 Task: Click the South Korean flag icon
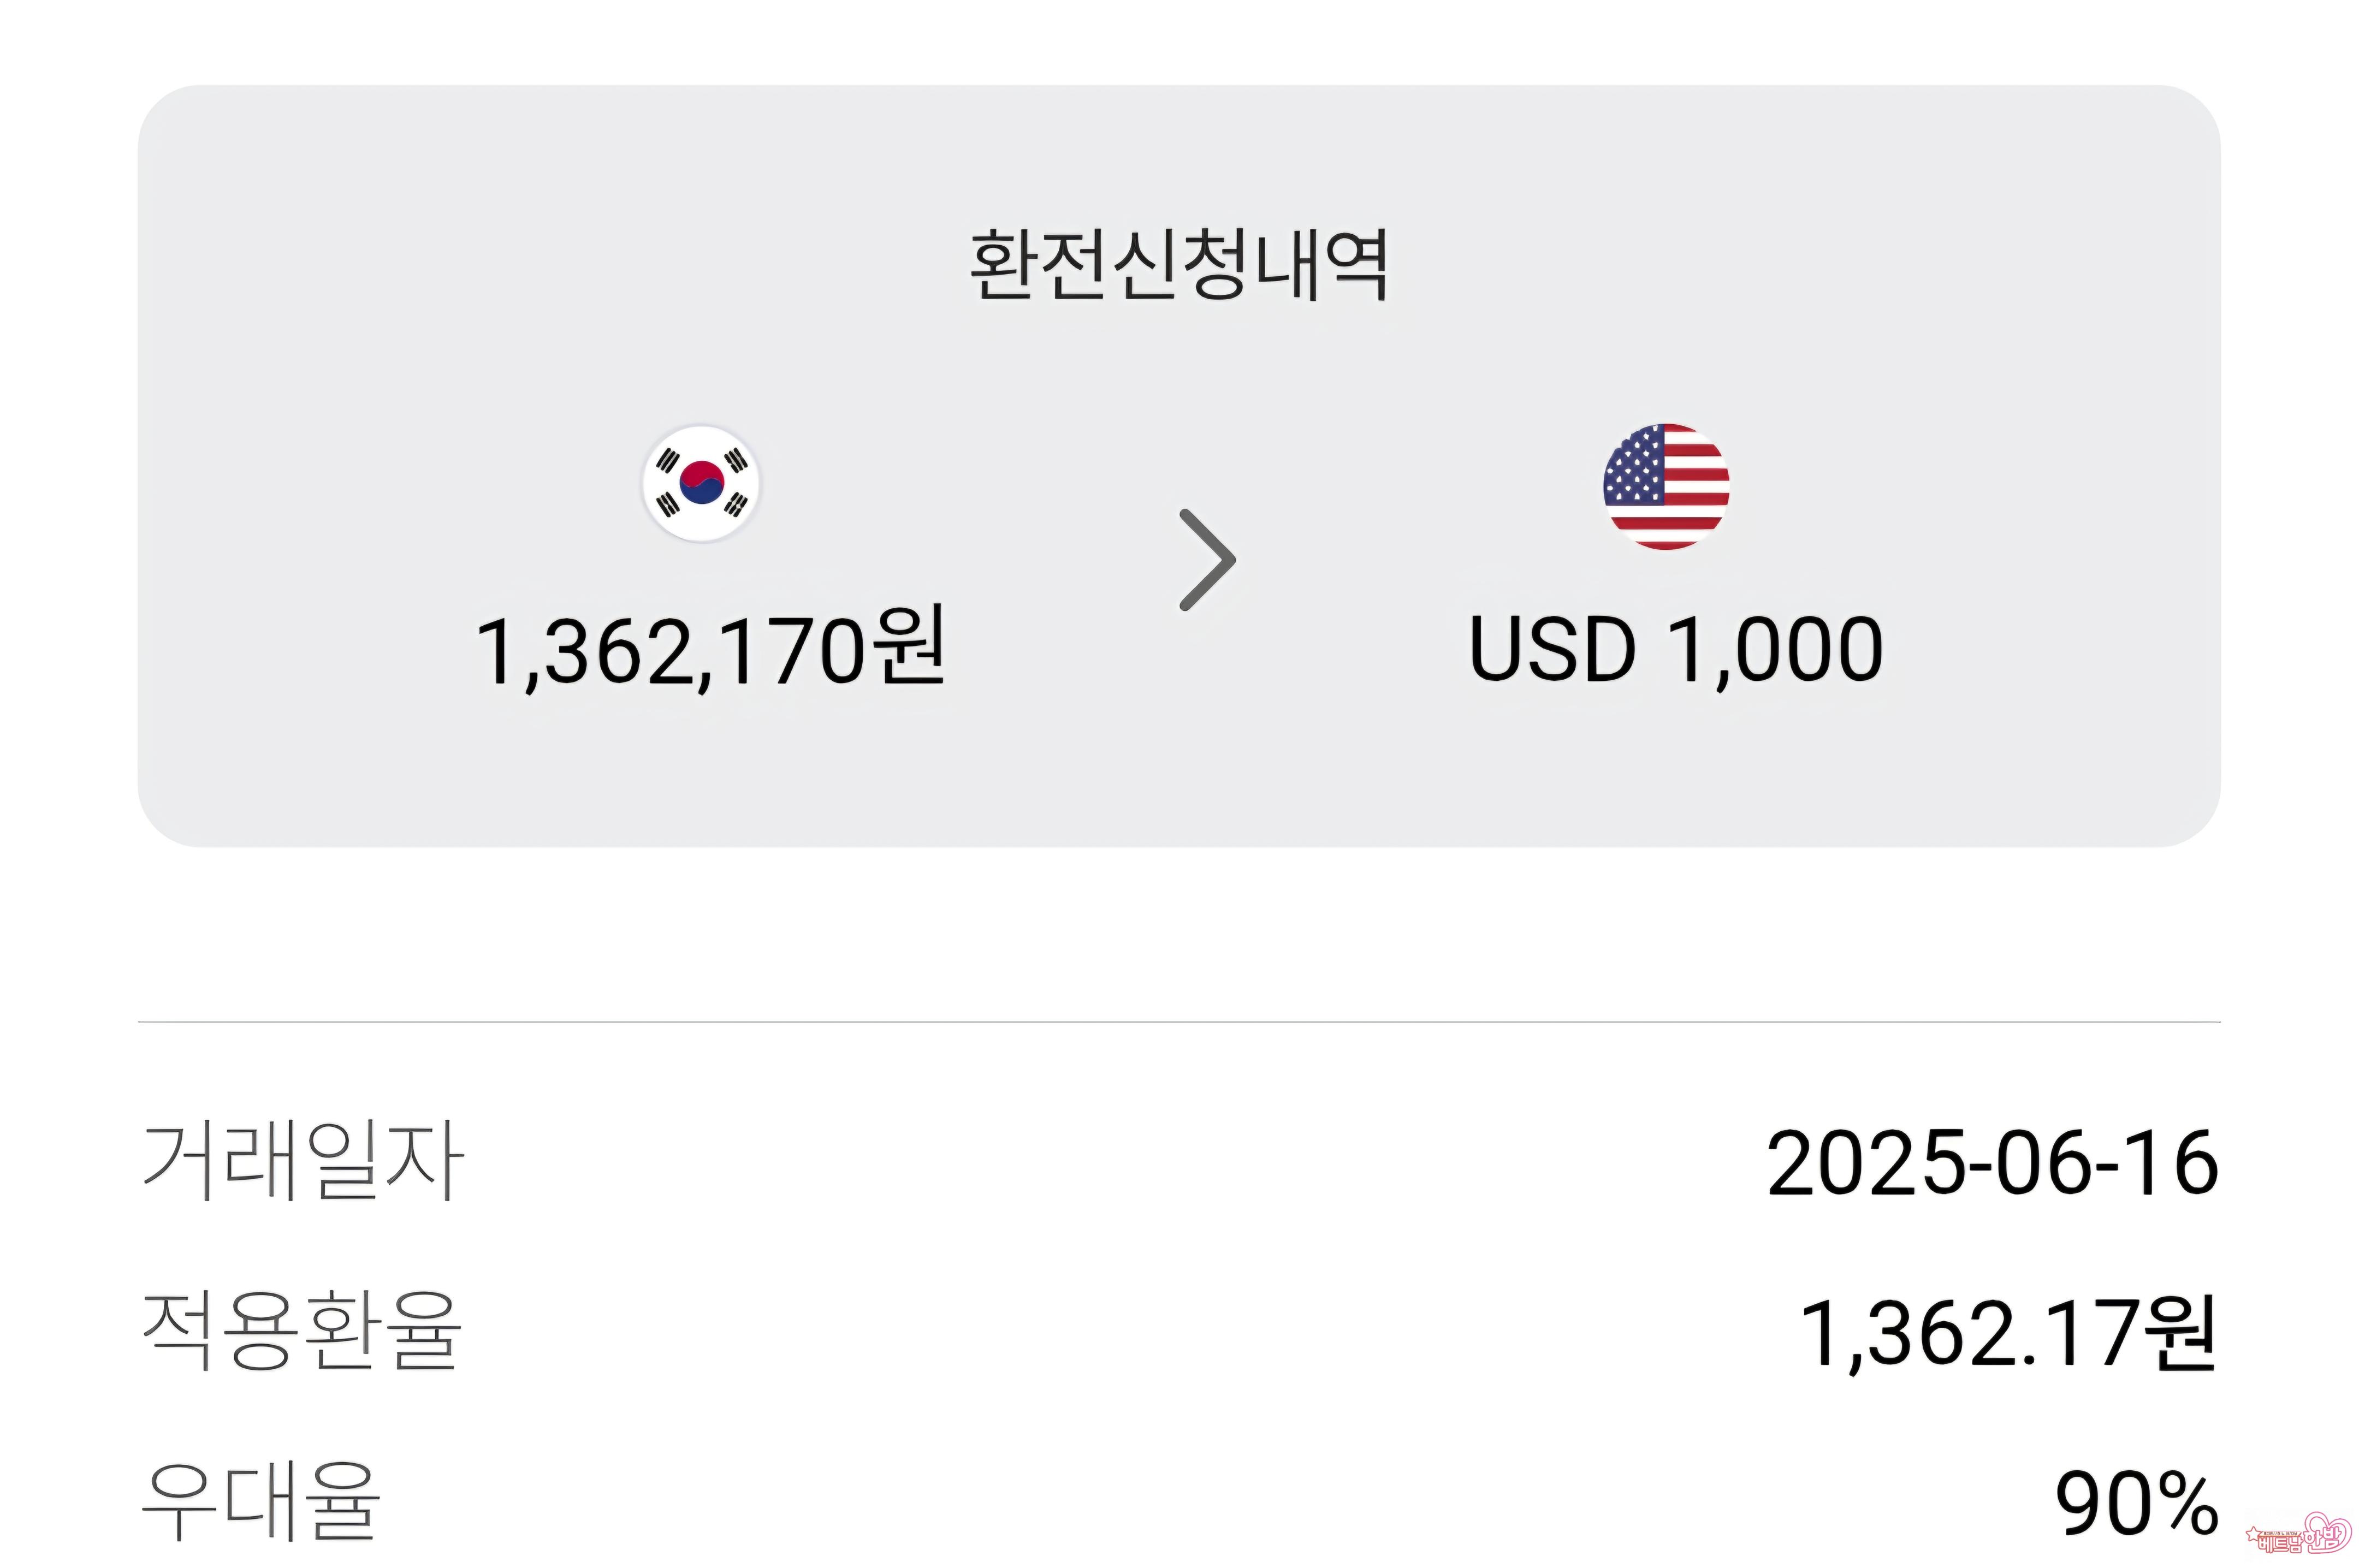[x=701, y=483]
